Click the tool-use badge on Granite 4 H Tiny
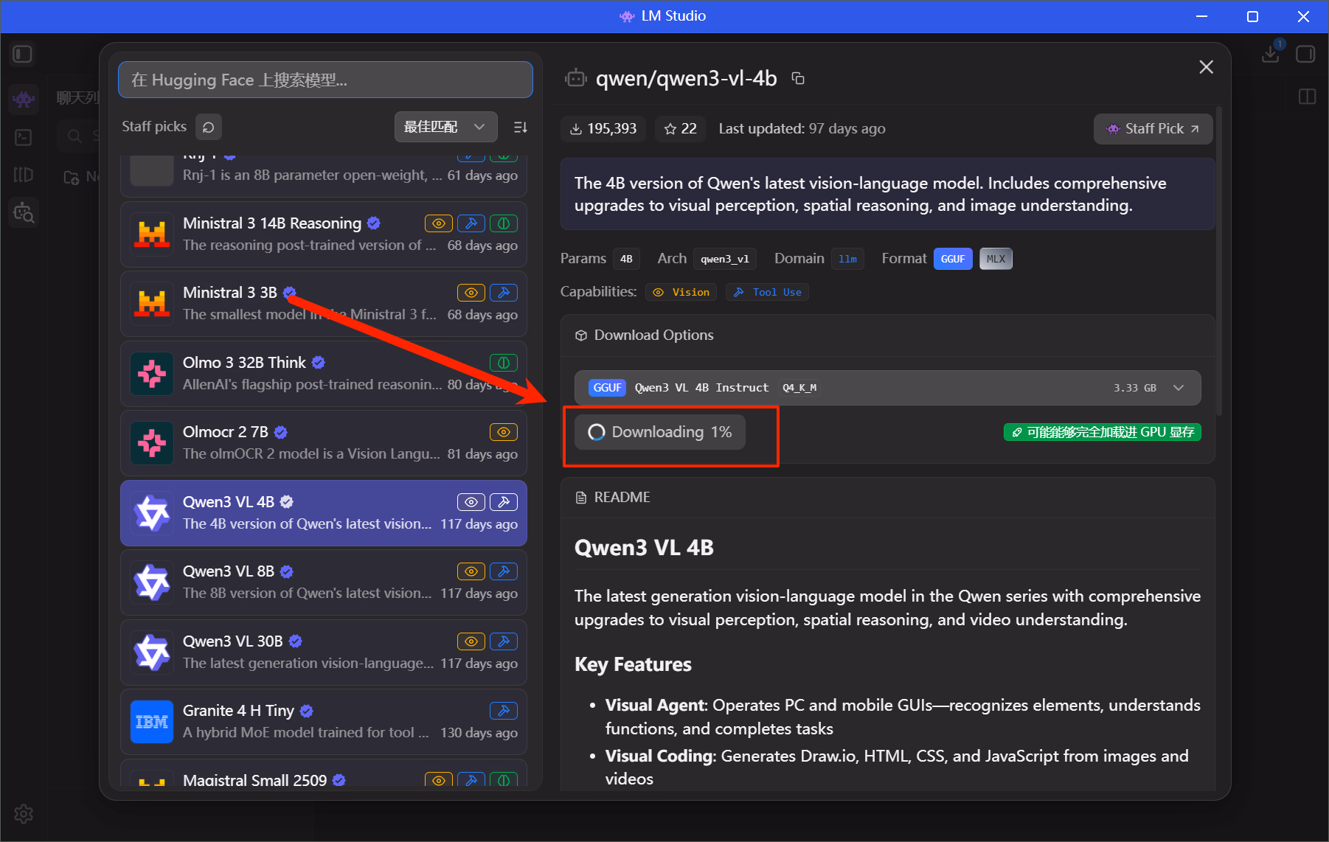1329x842 pixels. tap(504, 711)
